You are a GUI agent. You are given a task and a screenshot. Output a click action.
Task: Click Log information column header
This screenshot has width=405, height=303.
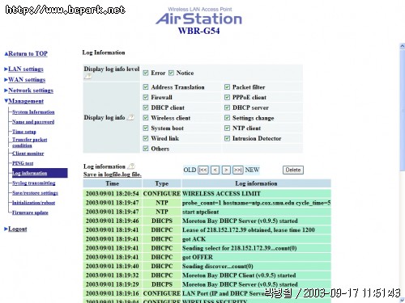pyautogui.click(x=257, y=183)
